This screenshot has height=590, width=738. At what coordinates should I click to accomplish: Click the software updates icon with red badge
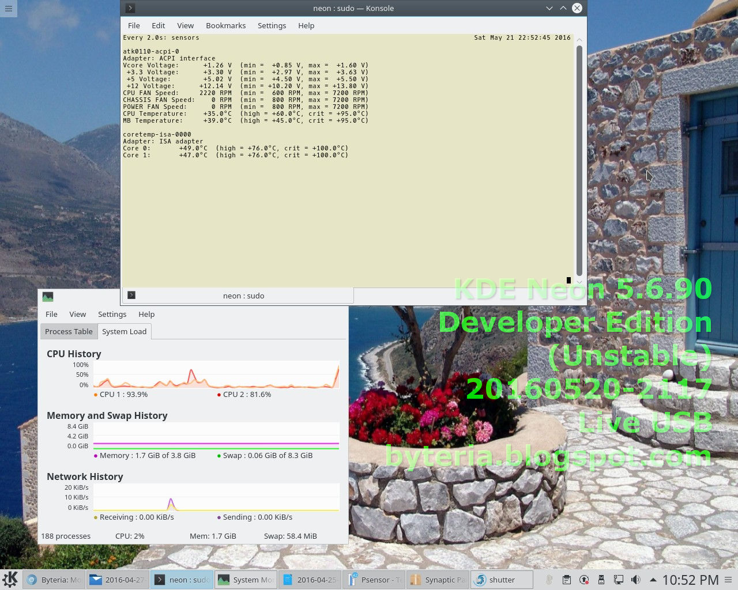584,580
